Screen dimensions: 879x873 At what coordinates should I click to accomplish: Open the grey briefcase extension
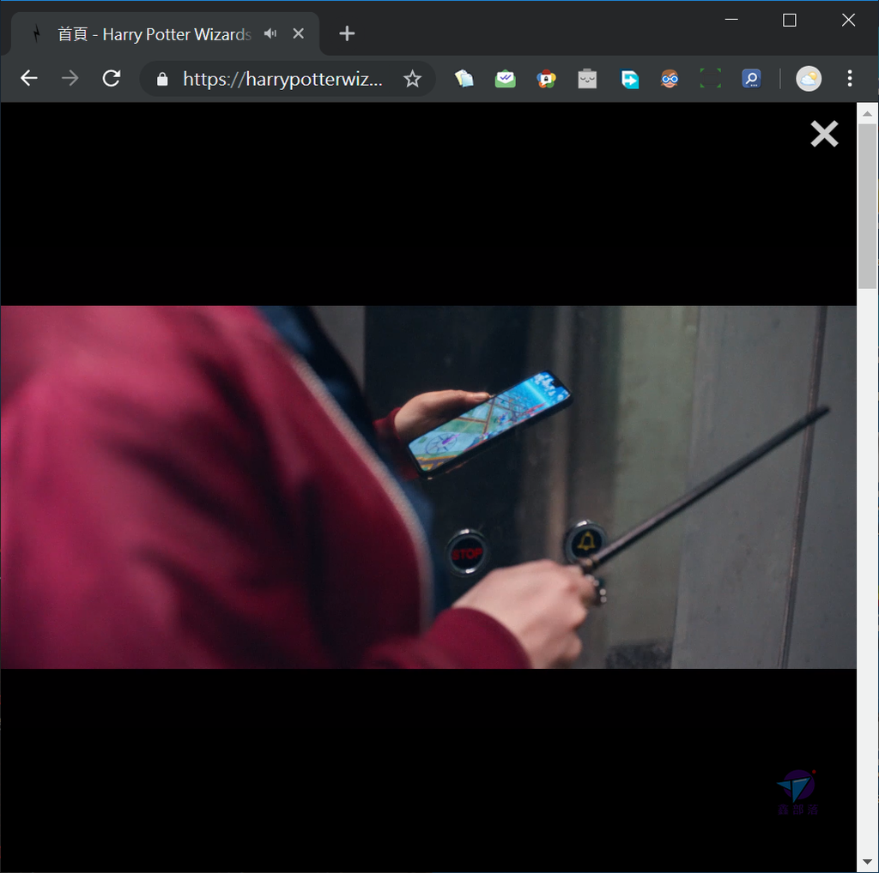(587, 79)
